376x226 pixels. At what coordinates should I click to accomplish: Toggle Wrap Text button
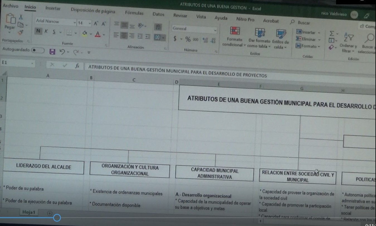(157, 27)
